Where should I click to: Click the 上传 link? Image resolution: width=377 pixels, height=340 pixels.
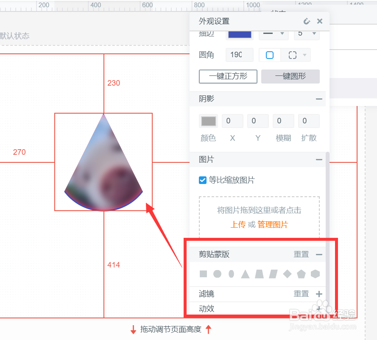pos(238,224)
